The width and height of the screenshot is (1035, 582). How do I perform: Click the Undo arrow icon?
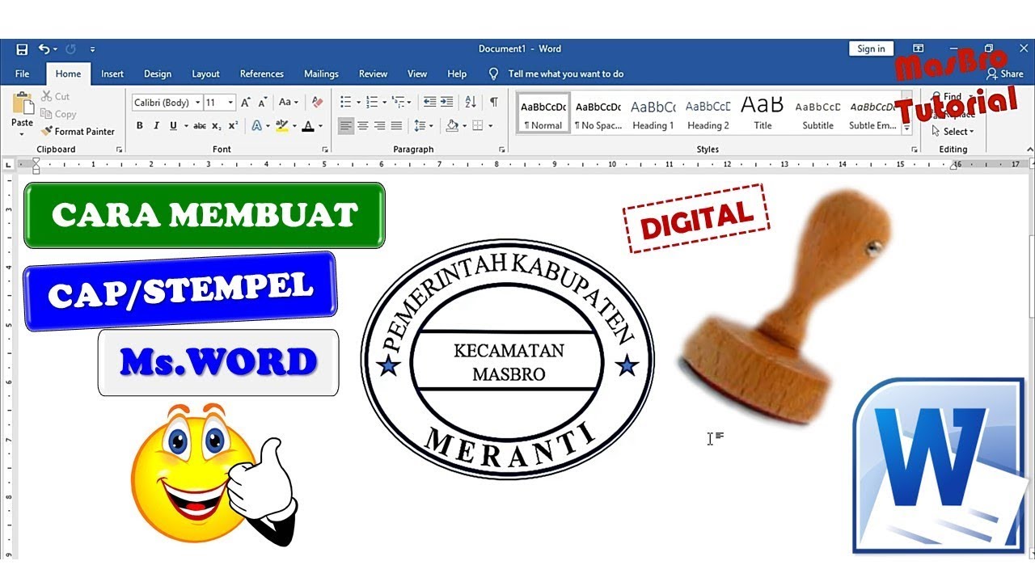coord(44,48)
